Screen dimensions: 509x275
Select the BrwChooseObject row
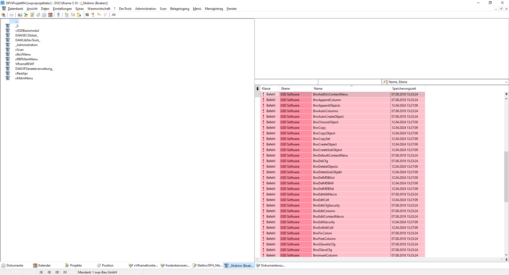[x=343, y=122]
